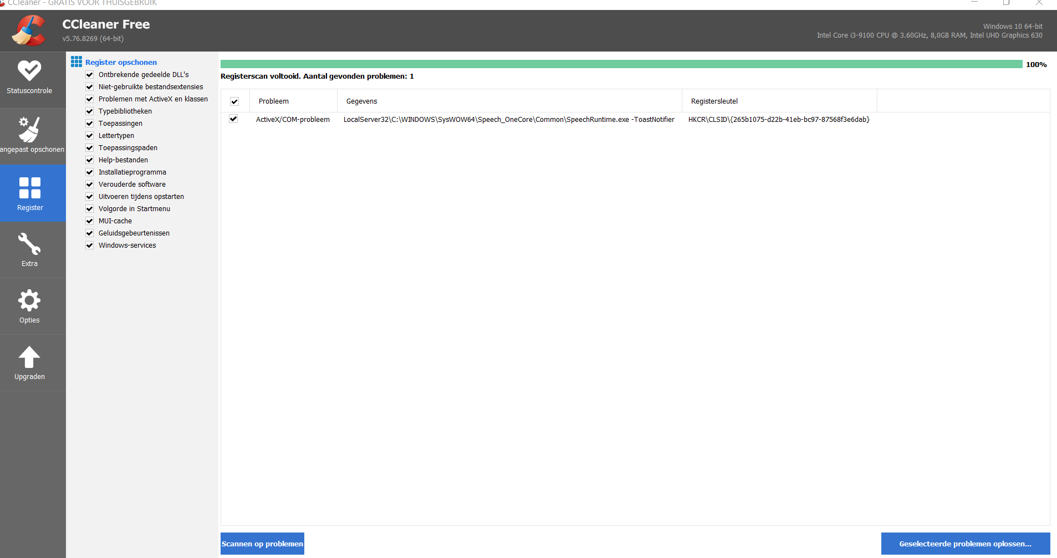1057x558 pixels.
Task: Open the Opties gear icon
Action: point(29,300)
